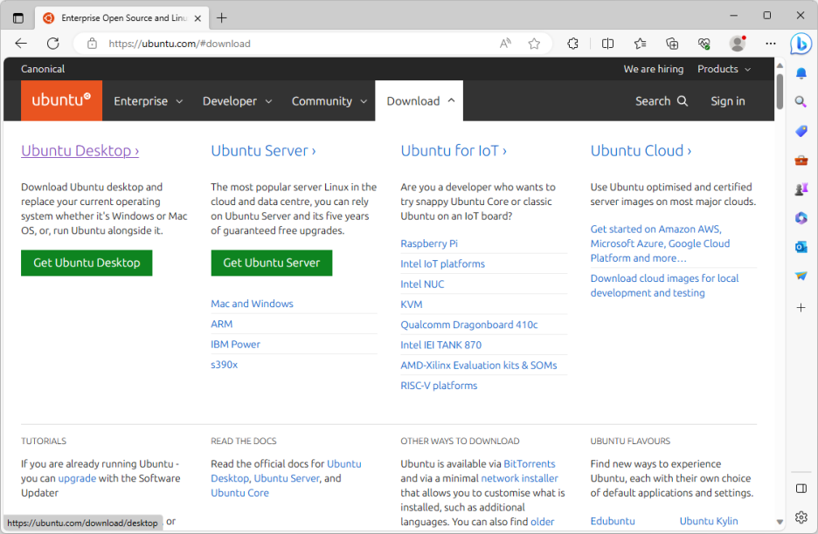
Task: Open AMD-Xilinx Evaluation kits link
Action: click(x=478, y=366)
